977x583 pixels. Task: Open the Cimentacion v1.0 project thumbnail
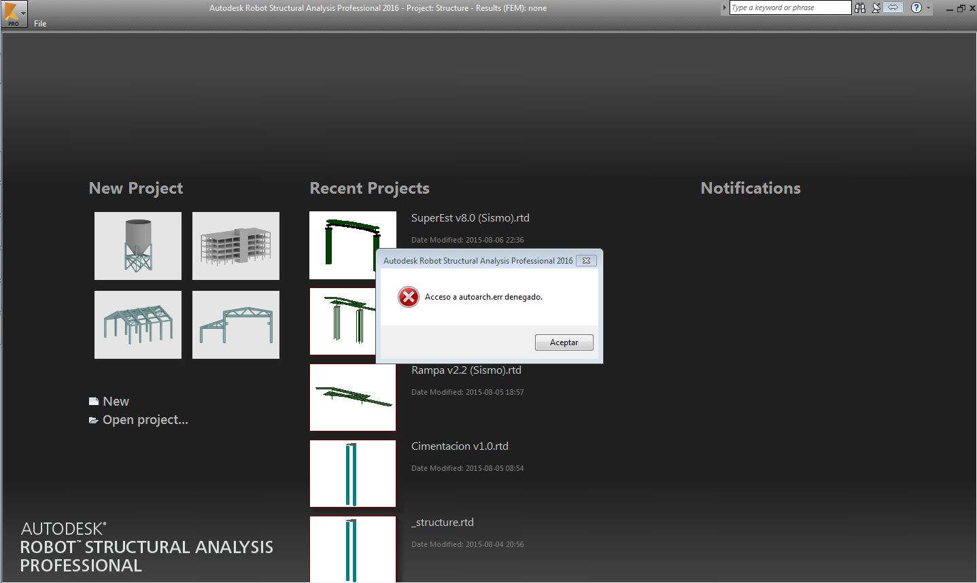(353, 474)
